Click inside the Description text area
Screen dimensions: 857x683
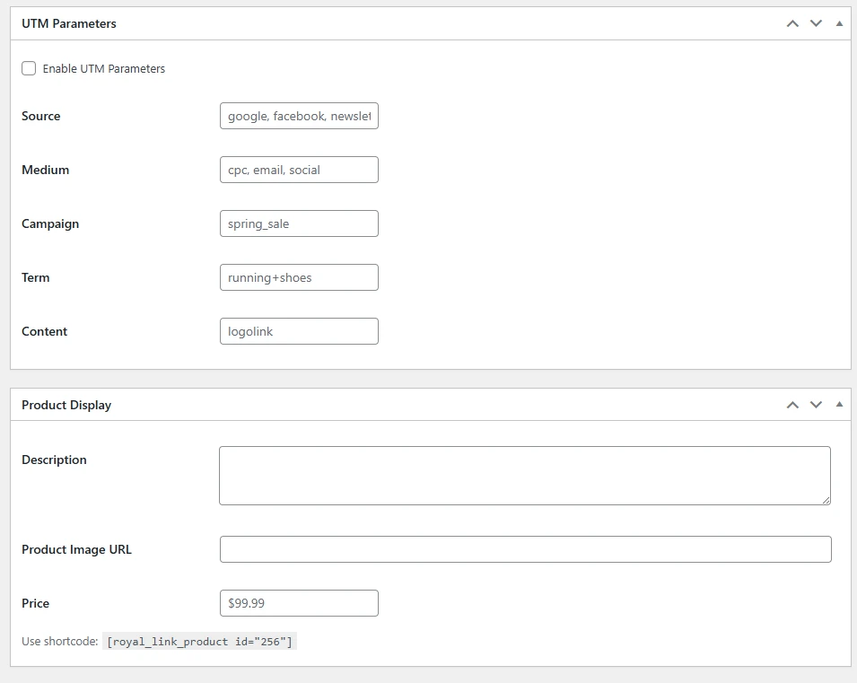point(524,474)
